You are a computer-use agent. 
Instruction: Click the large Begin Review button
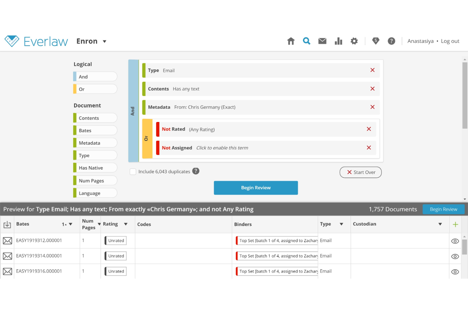[x=256, y=188]
